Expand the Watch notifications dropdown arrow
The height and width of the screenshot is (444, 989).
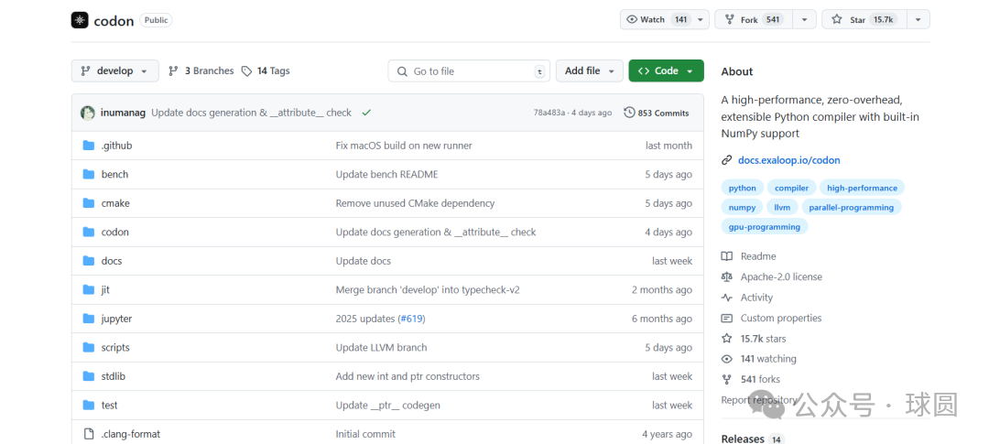pos(701,19)
